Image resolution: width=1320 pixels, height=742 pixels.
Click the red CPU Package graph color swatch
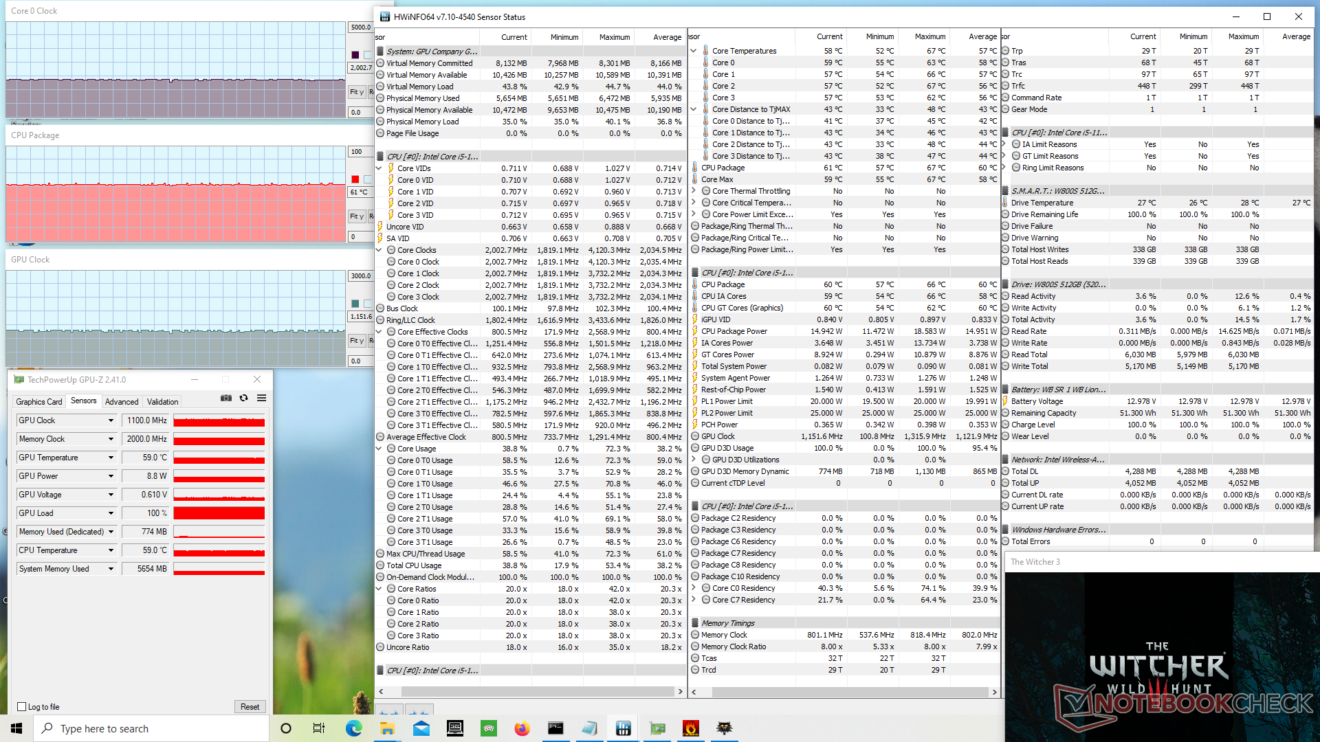click(355, 179)
